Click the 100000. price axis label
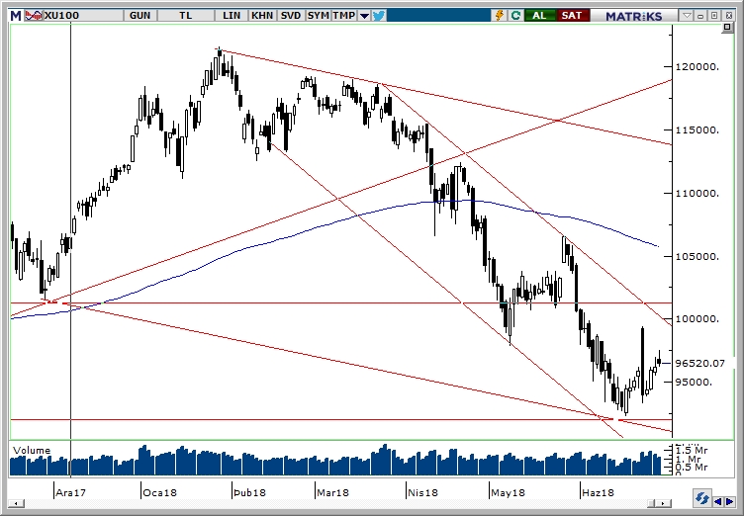The height and width of the screenshot is (516, 744). pos(697,319)
